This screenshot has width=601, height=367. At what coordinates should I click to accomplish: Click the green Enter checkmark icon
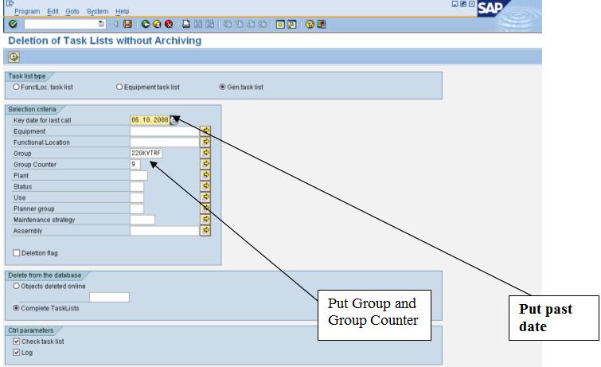point(13,24)
